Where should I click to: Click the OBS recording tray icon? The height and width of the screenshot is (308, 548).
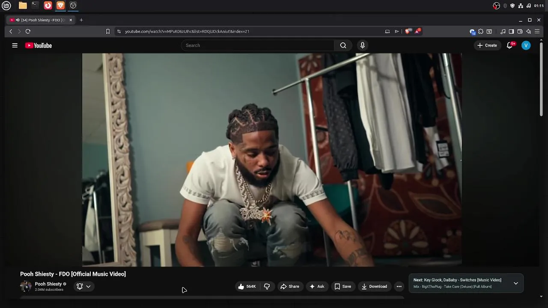[497, 6]
